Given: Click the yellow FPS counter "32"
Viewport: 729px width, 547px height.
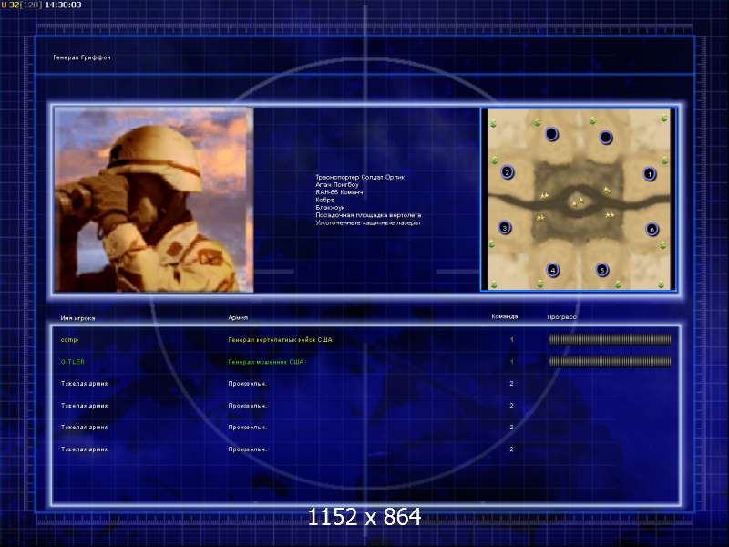Looking at the screenshot, I should coord(14,5).
